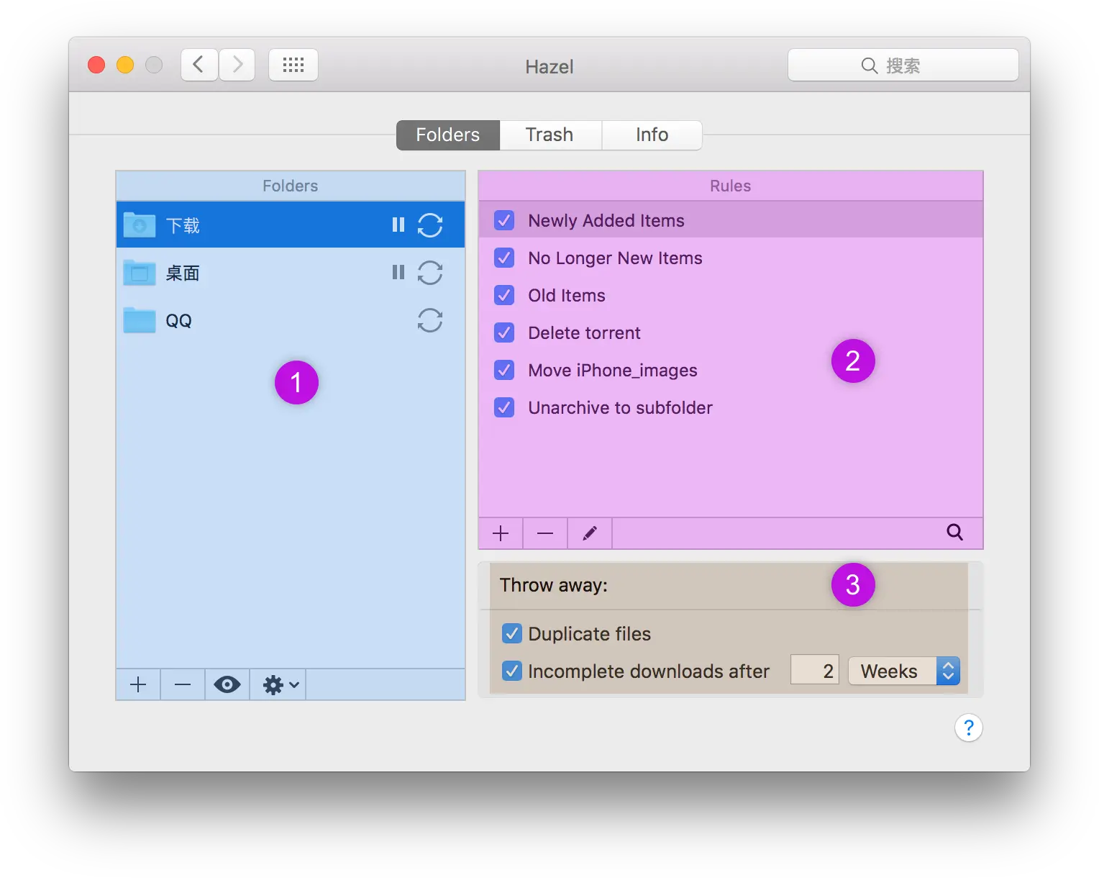Uncheck the Unarchive to subfolder rule
The width and height of the screenshot is (1099, 878).
pyautogui.click(x=504, y=407)
